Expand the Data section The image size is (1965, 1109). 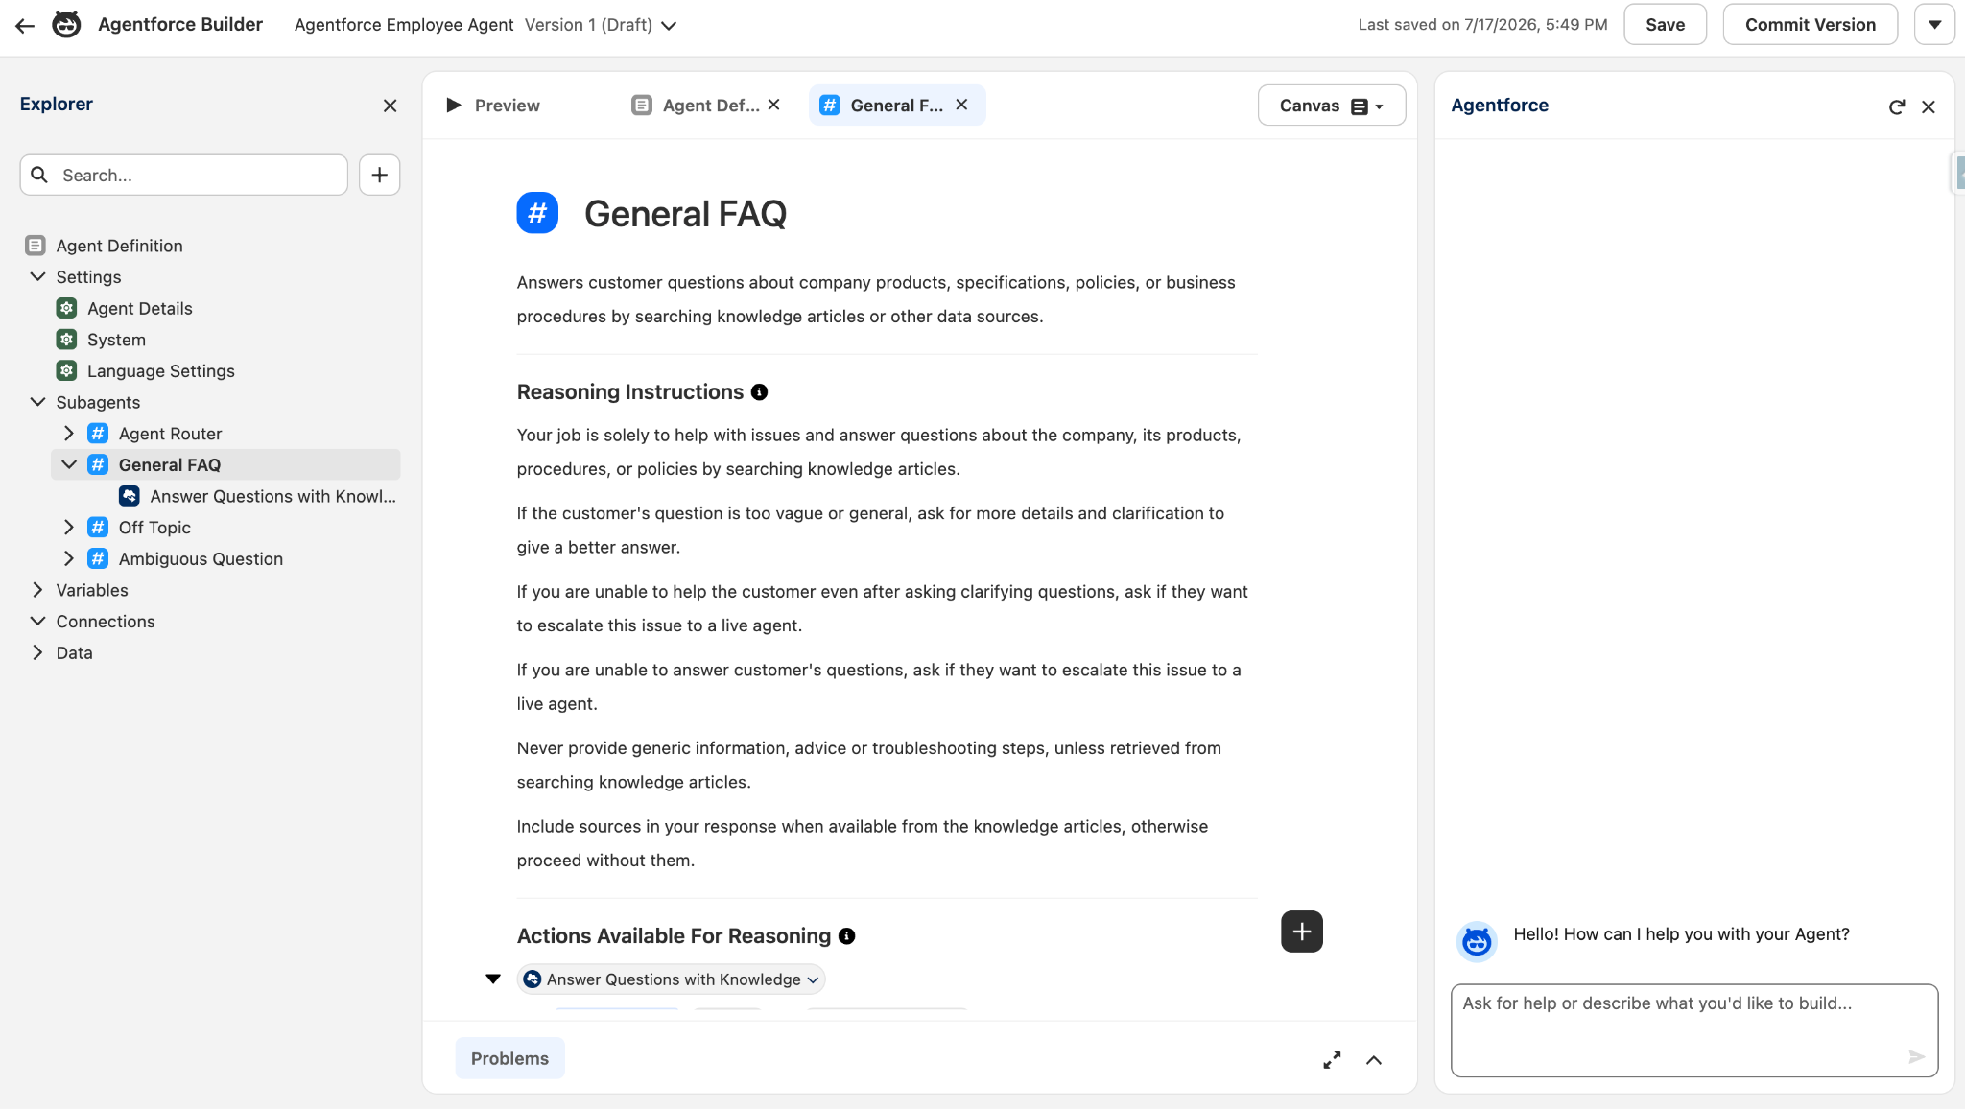pos(37,652)
